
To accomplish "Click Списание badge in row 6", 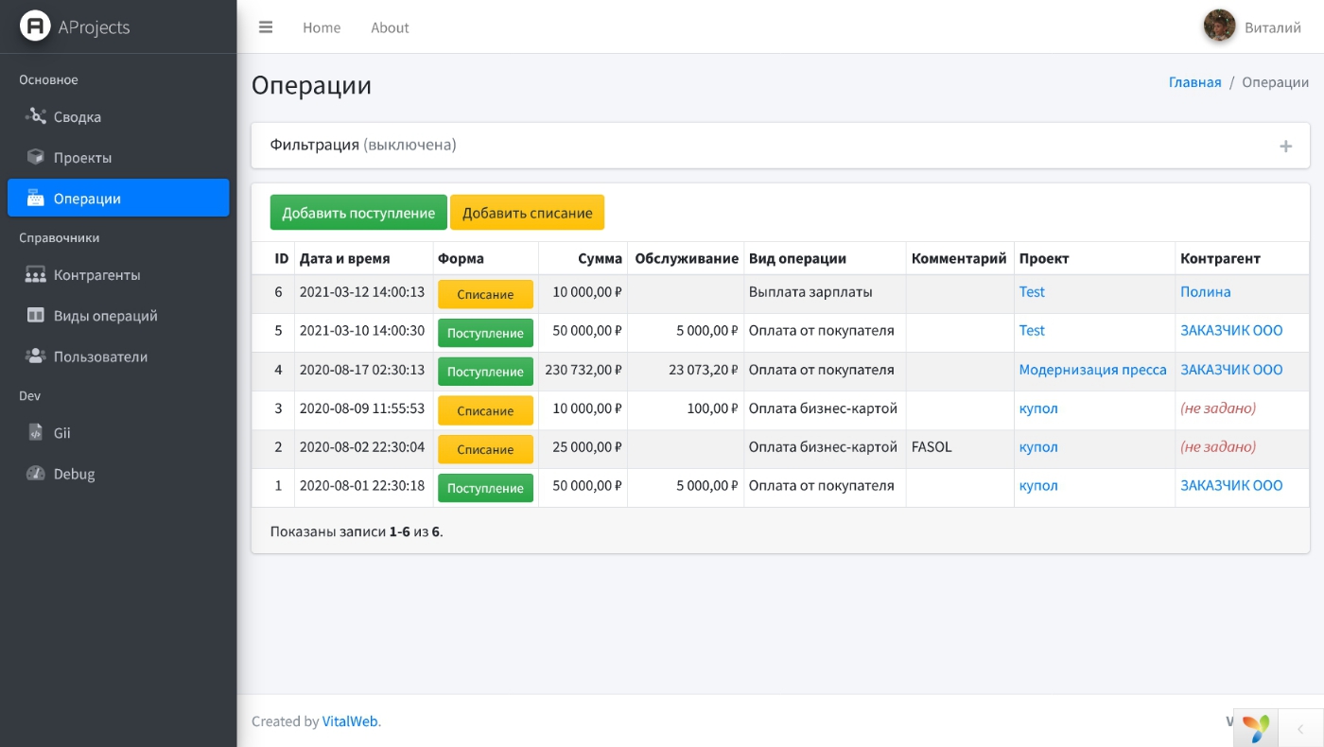I will 485,294.
